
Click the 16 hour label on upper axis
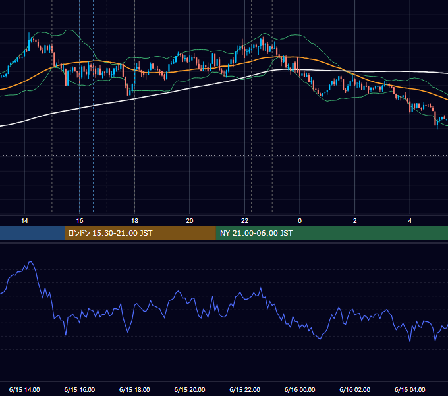pos(80,221)
